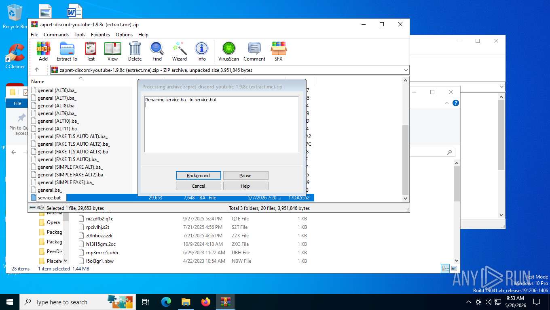Click the volume icon in system tray

coord(488,302)
